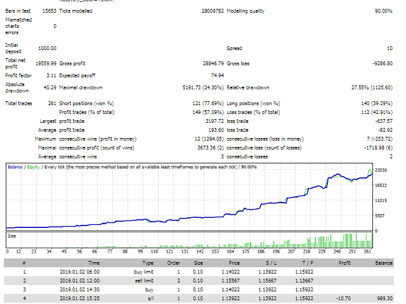Click Largest profit trade value 3197.72
Viewport: 406px width, 304px height.
coord(214,121)
